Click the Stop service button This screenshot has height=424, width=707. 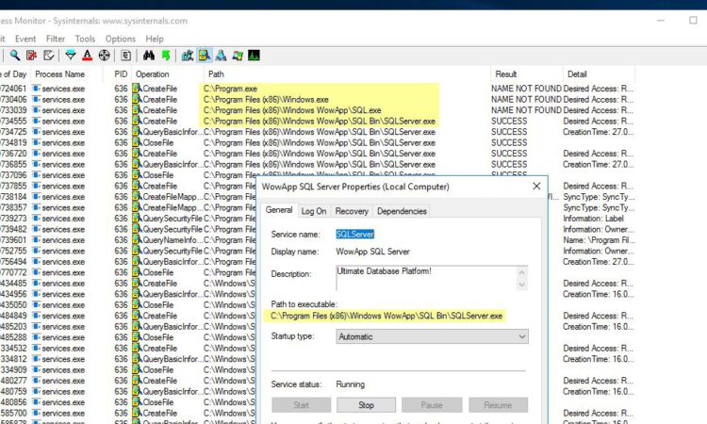pyautogui.click(x=366, y=405)
